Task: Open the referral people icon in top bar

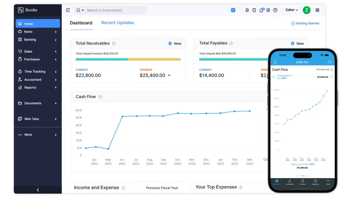Action: pos(247,10)
